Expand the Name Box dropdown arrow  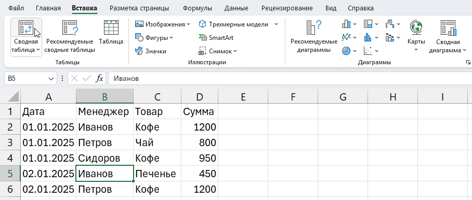coord(51,79)
